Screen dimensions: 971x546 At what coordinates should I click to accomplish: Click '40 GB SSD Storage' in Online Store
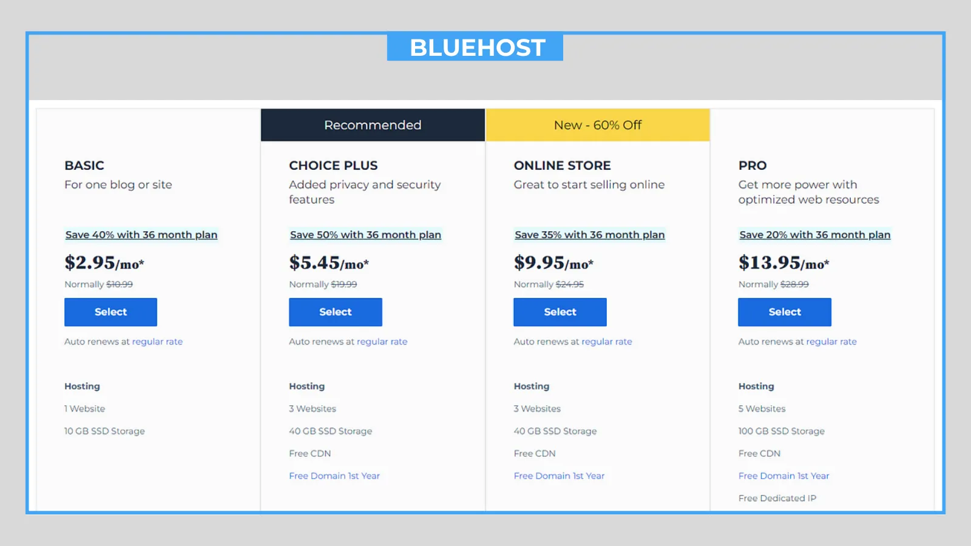click(555, 431)
